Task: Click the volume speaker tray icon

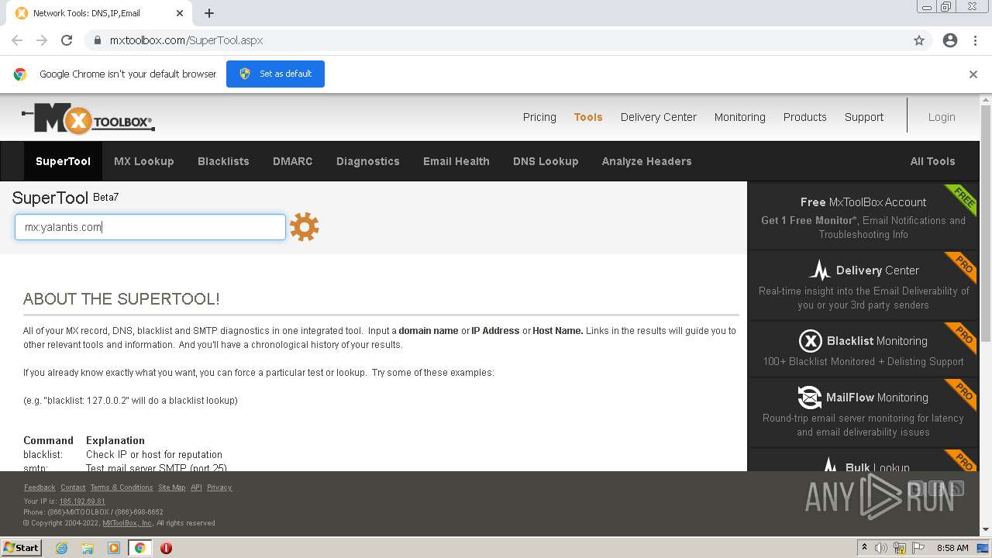Action: pyautogui.click(x=881, y=548)
